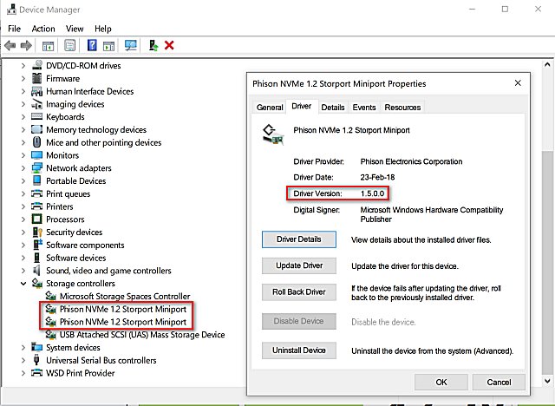The height and width of the screenshot is (406, 555).
Task: Toggle the Show/Hide Console Tree toolbar icon
Action: (49, 46)
